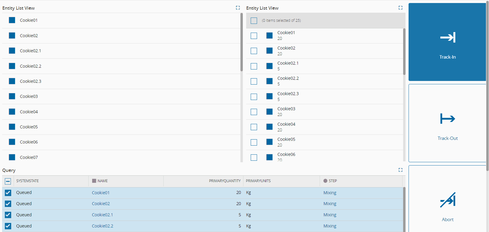This screenshot has height=232, width=489.
Task: Toggle the Query header select-all checkbox
Action: click(8, 181)
